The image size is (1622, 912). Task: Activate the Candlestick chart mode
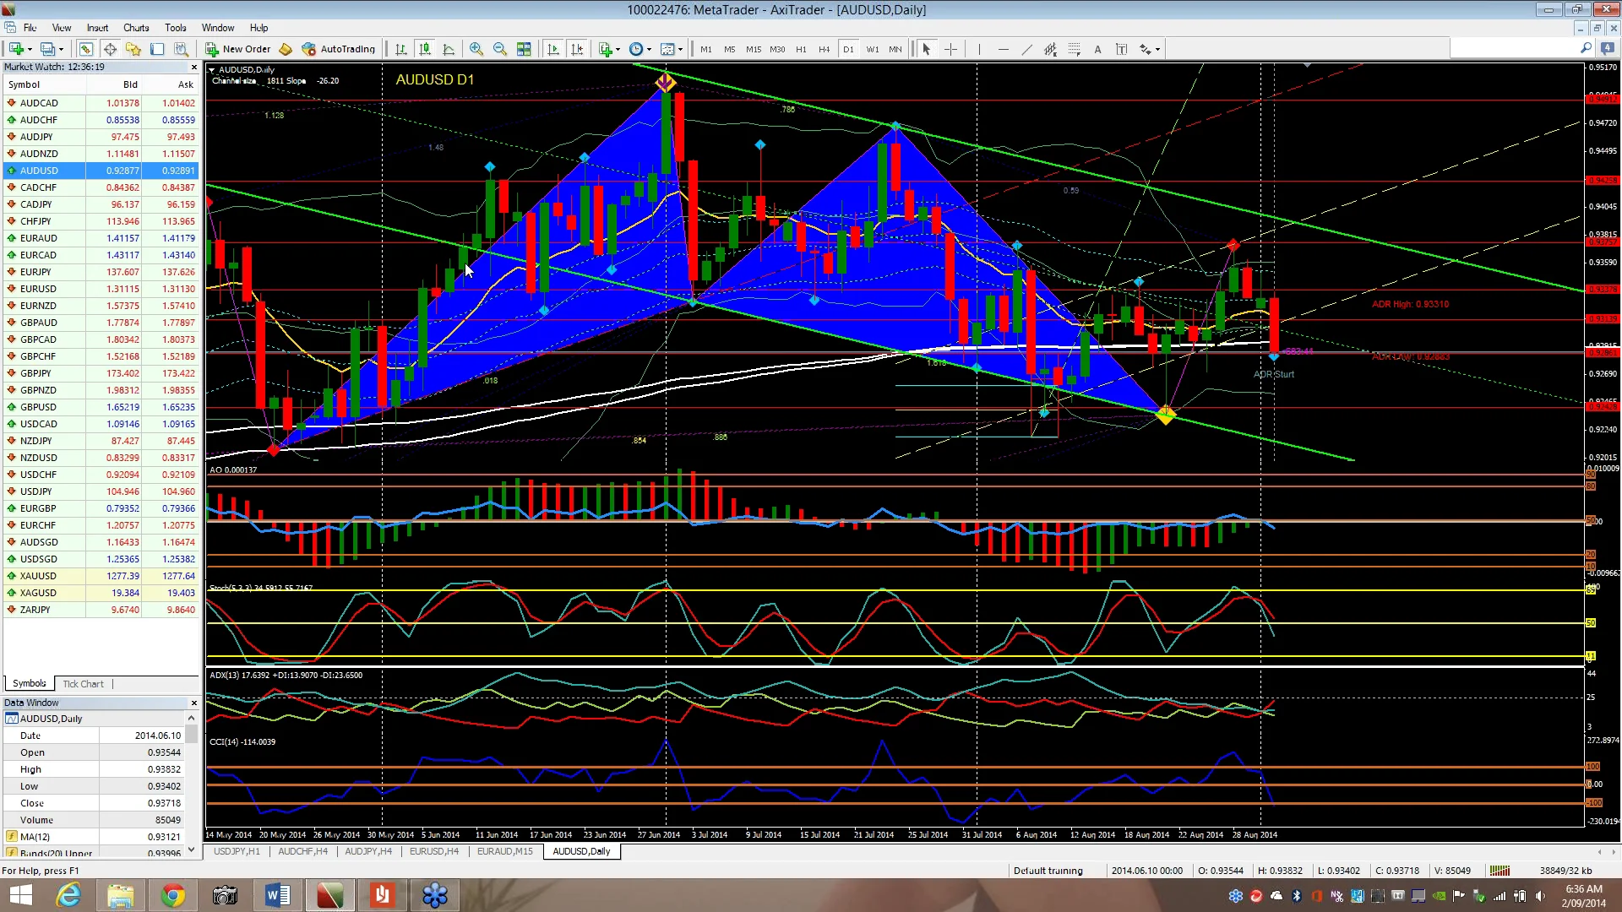[425, 49]
